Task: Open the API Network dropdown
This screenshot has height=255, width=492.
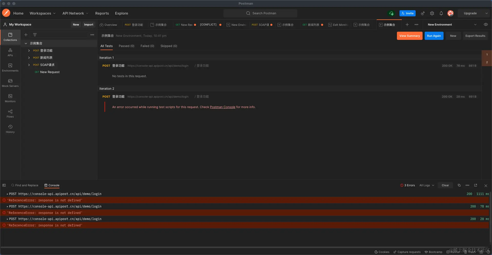Action: click(75, 13)
